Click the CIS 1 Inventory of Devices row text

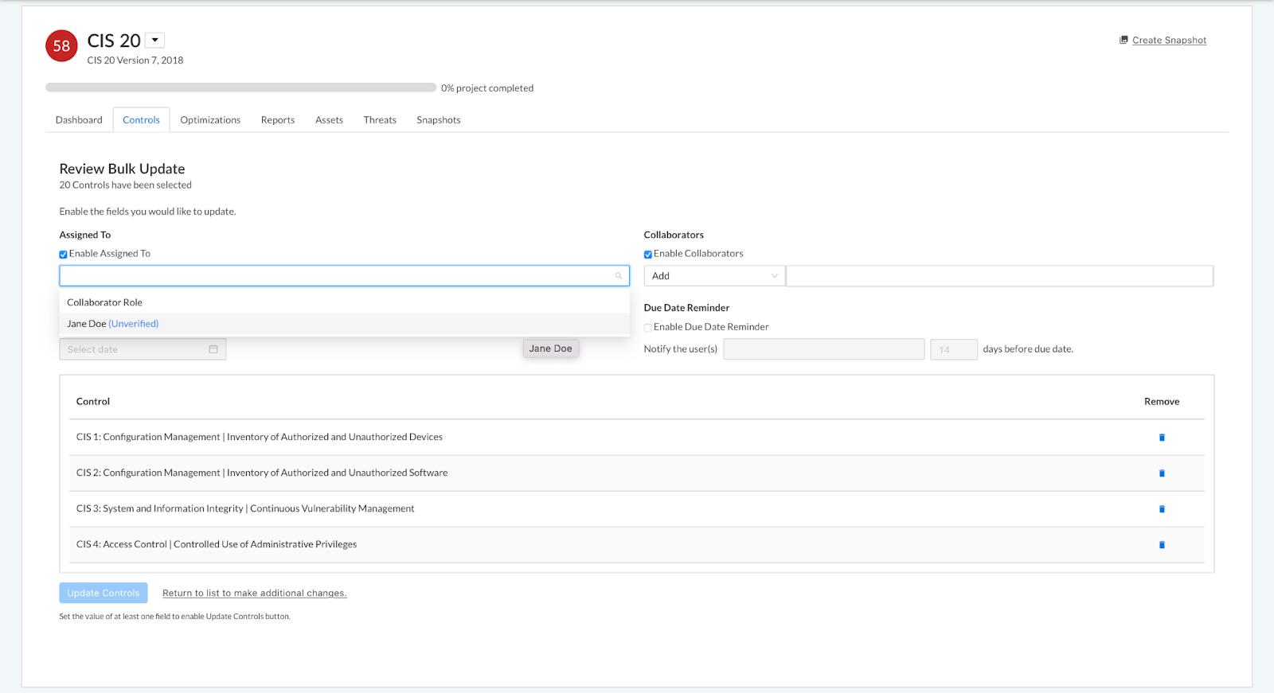(260, 438)
